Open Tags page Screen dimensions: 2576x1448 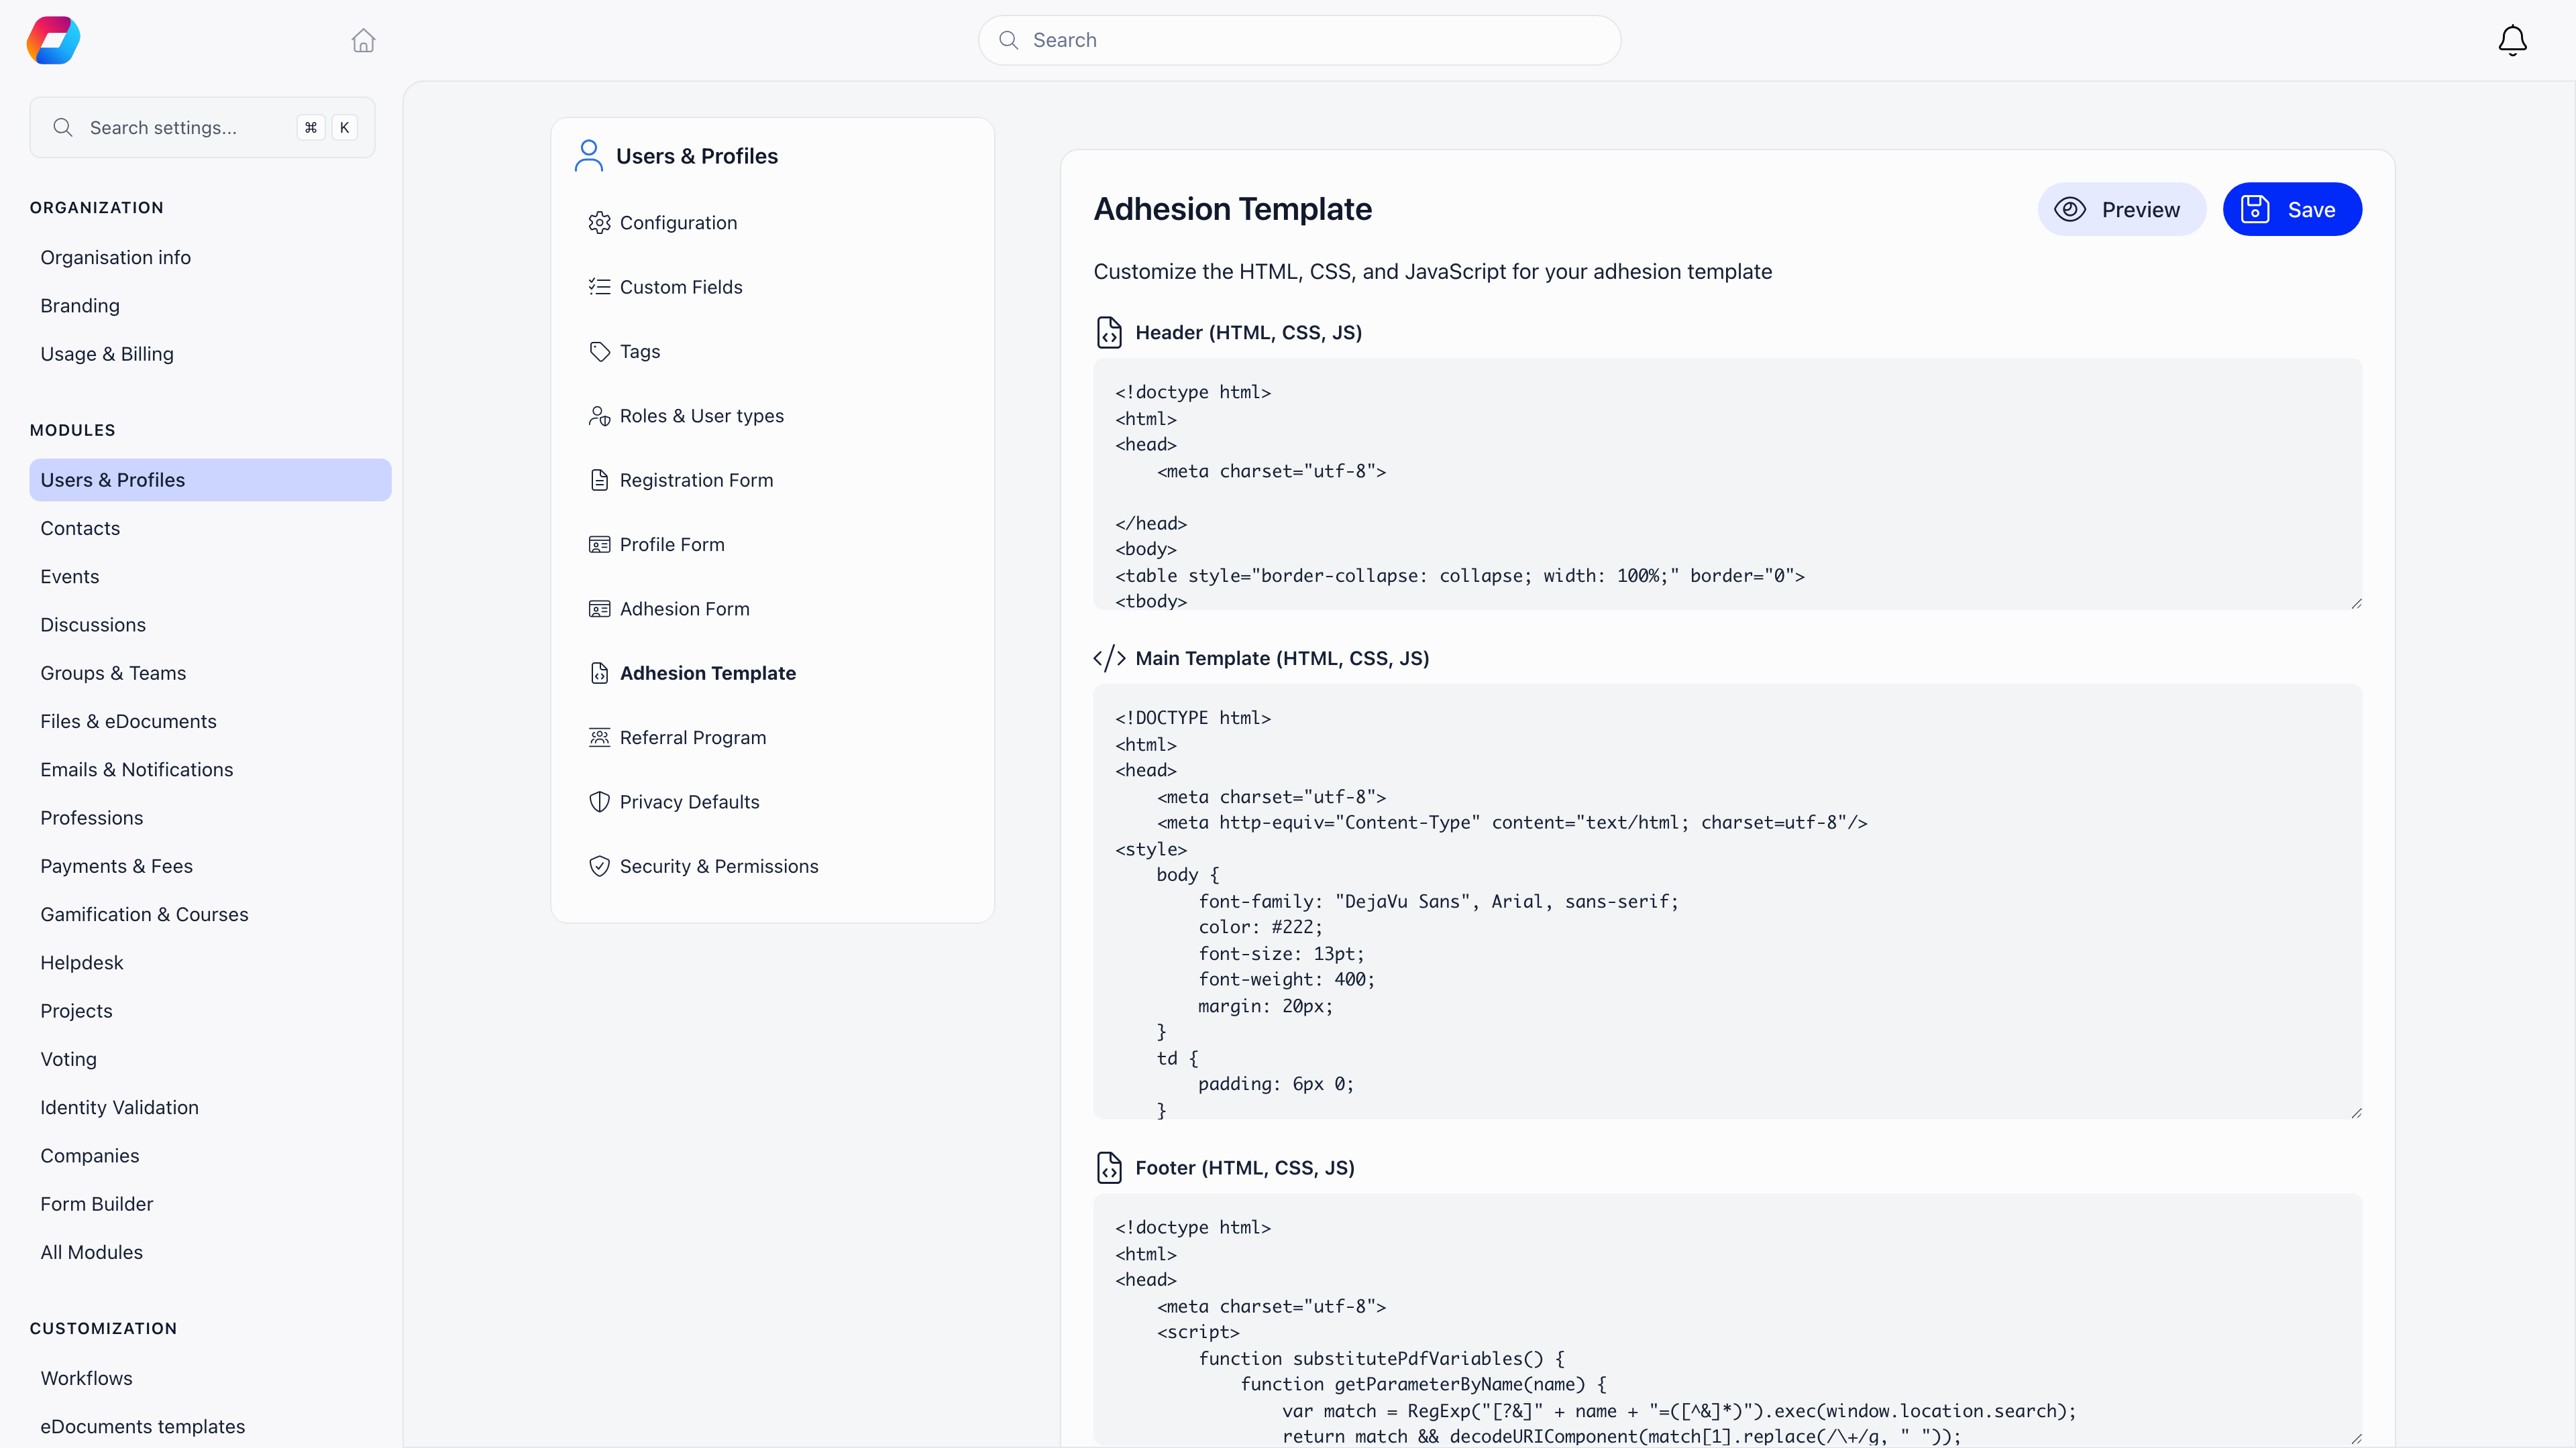(x=640, y=352)
